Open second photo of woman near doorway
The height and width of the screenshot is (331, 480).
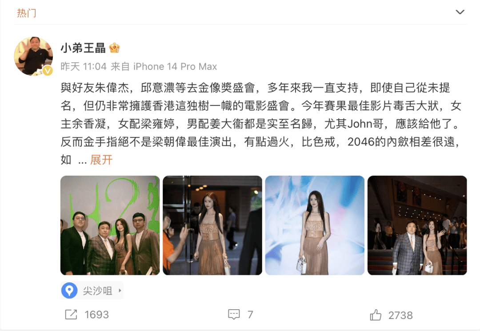(212, 225)
